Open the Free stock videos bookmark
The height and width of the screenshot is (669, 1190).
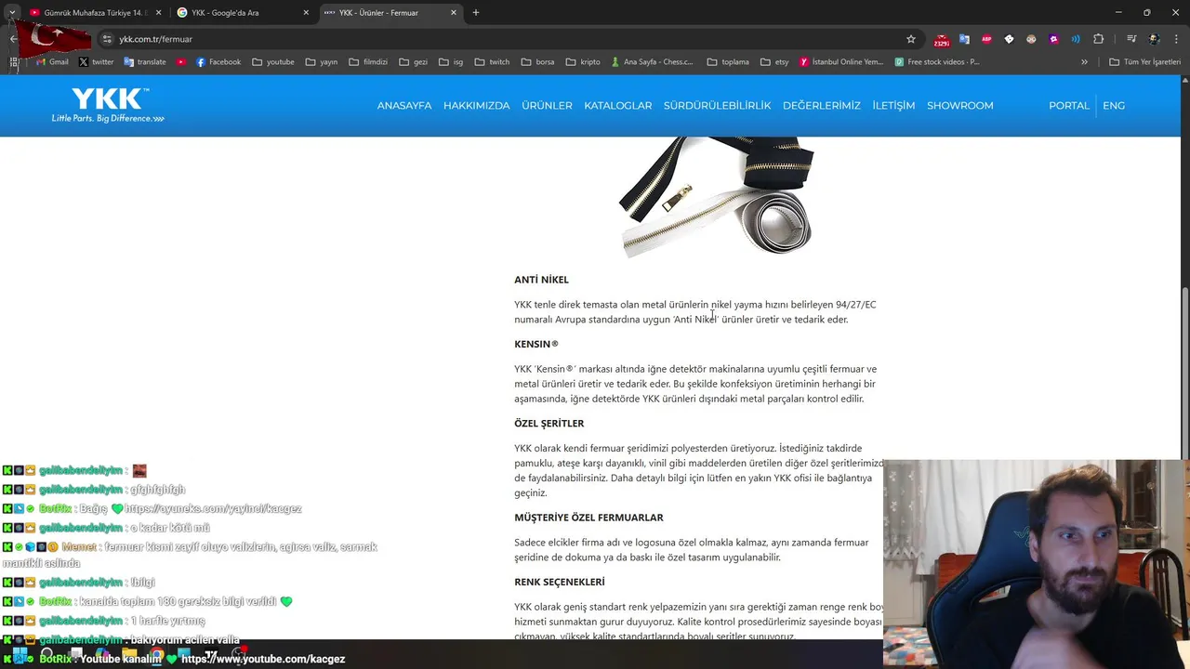tap(937, 62)
